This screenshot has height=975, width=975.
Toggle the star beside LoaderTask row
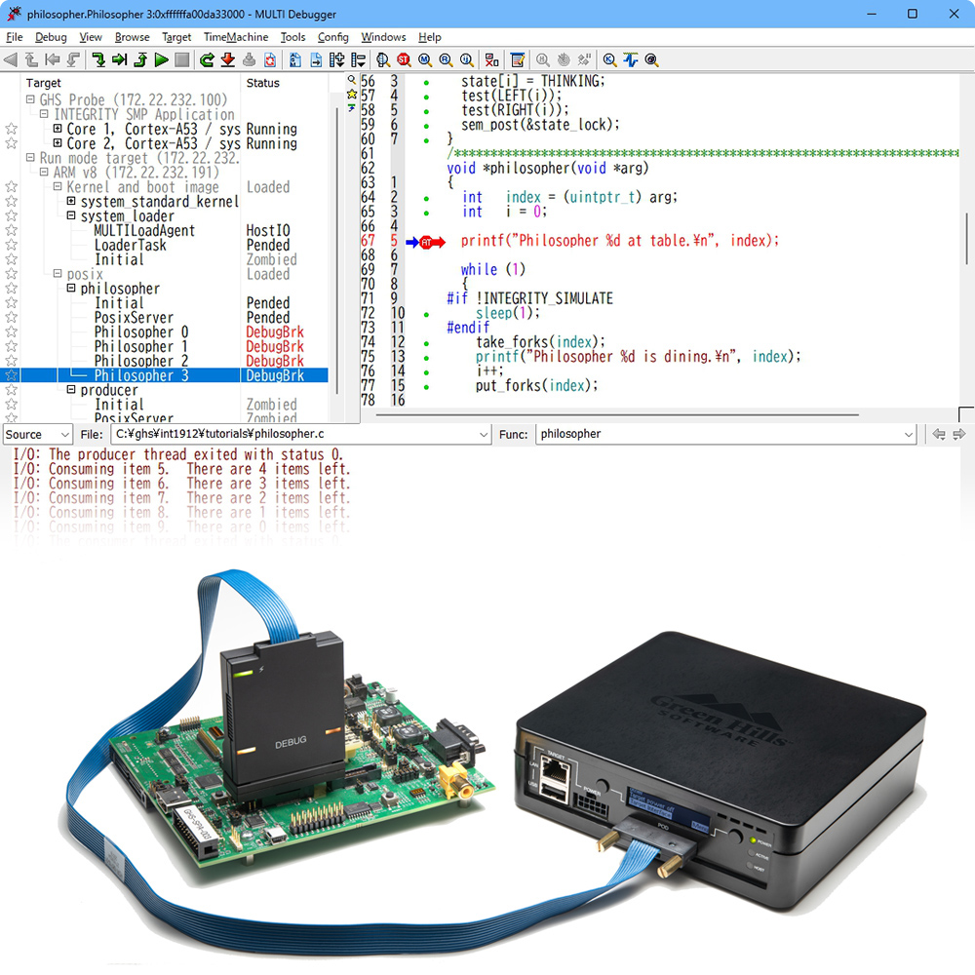click(x=11, y=245)
